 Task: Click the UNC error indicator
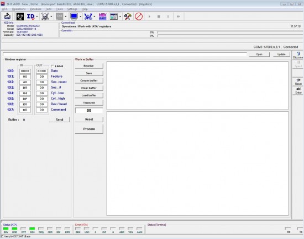(x=87, y=229)
